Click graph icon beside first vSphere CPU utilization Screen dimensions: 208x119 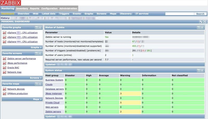[x=4, y=33]
